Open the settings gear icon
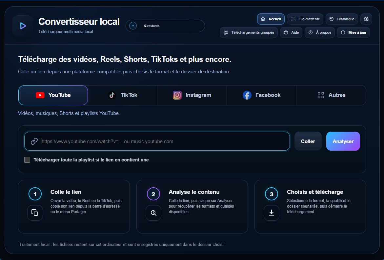 click(x=366, y=19)
